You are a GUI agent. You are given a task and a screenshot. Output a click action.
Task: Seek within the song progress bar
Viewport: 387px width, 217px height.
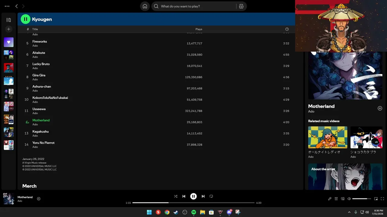[193, 203]
